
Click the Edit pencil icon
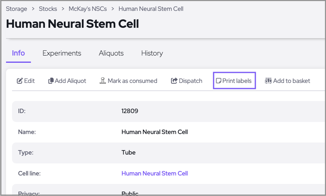pyautogui.click(x=20, y=81)
